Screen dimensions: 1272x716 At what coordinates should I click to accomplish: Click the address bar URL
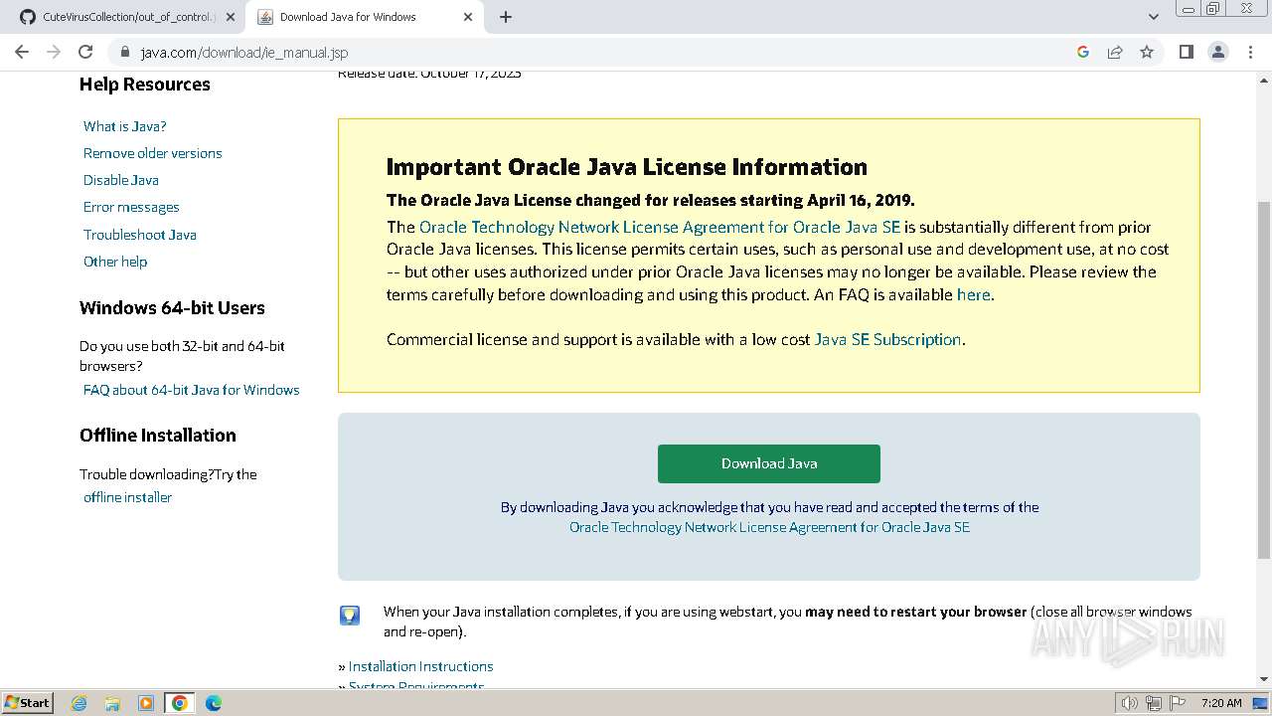(x=243, y=52)
